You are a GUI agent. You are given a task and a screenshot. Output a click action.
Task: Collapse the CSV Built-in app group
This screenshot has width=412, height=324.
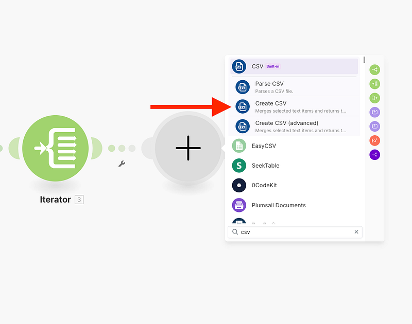pyautogui.click(x=294, y=66)
